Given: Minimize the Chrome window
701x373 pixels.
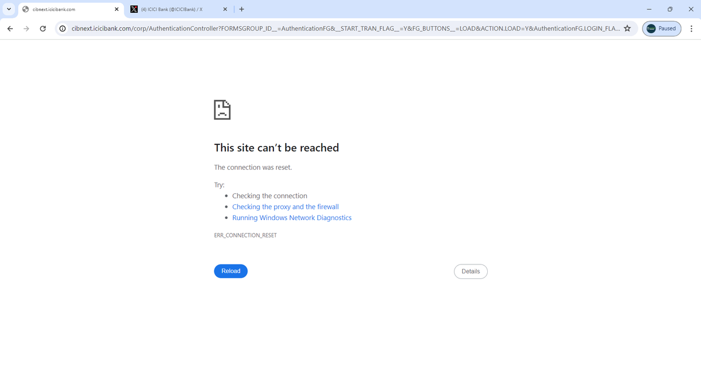Looking at the screenshot, I should pyautogui.click(x=649, y=9).
